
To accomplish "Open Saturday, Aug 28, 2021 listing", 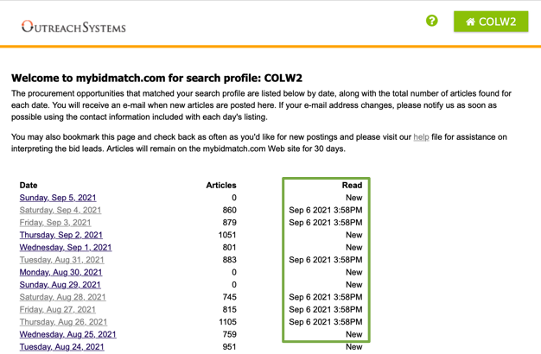I will pos(62,297).
